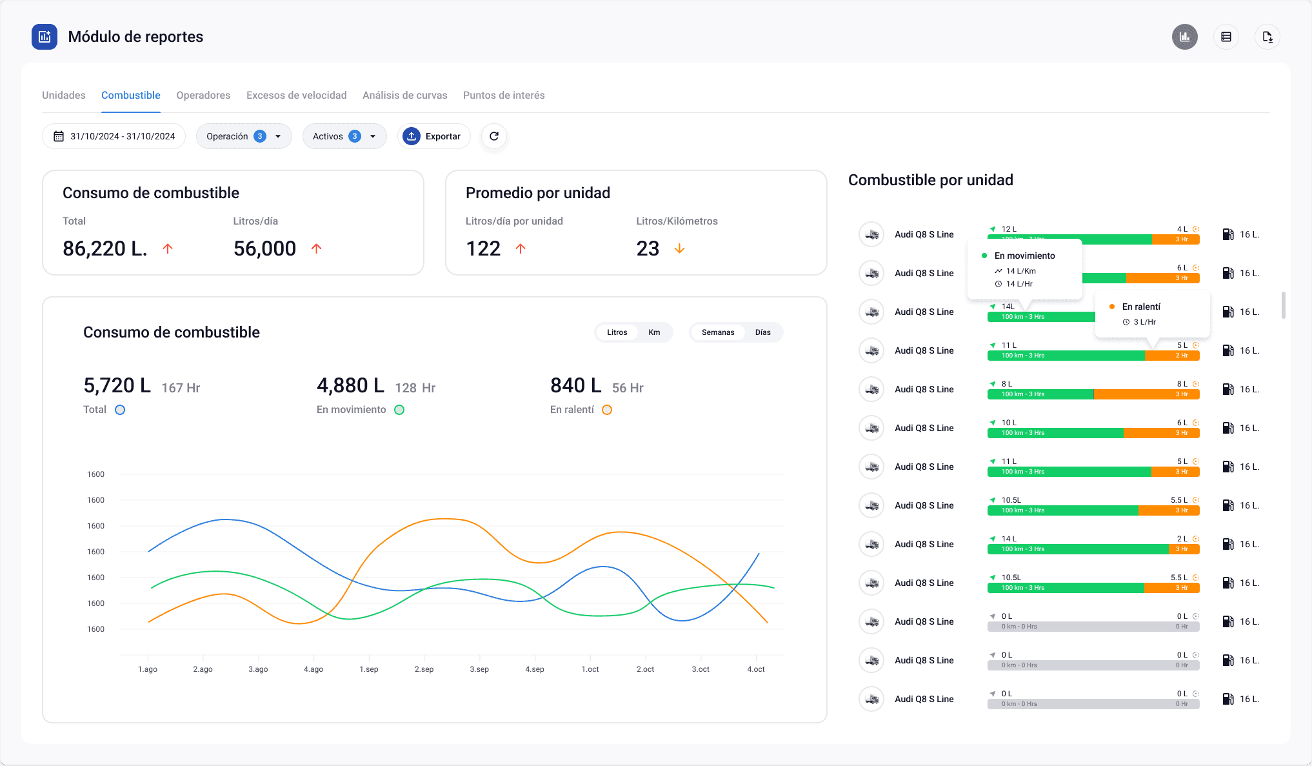Click the Módulo de reportes logo icon
This screenshot has width=1312, height=766.
click(x=45, y=37)
